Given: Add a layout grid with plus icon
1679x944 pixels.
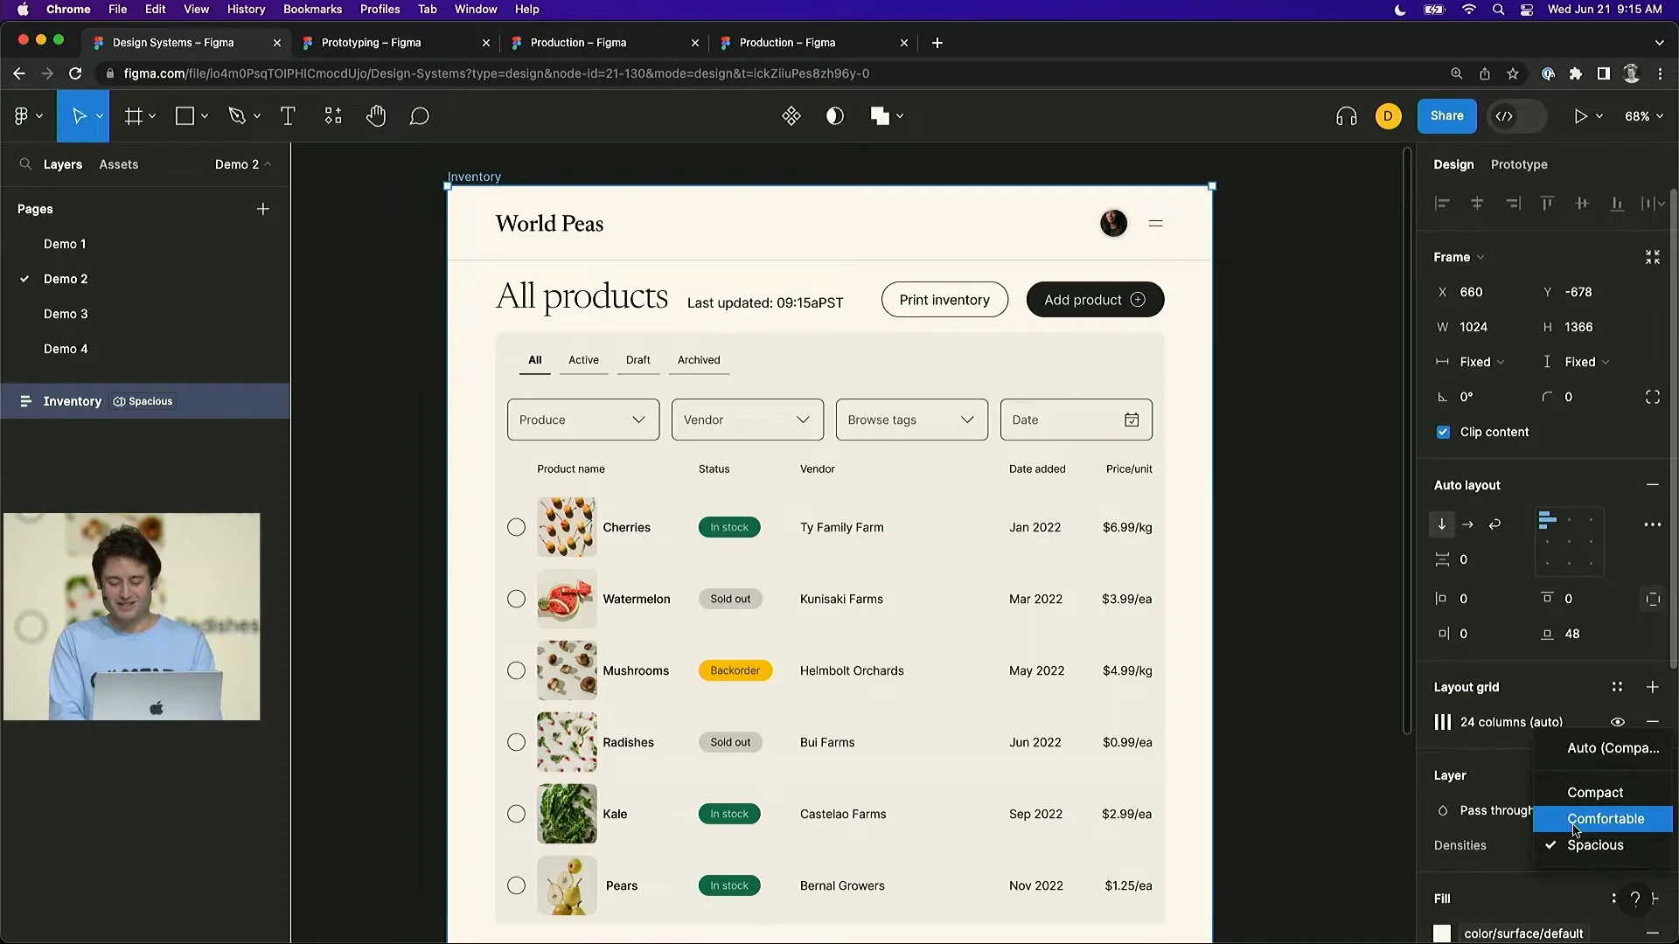Looking at the screenshot, I should click(1653, 687).
